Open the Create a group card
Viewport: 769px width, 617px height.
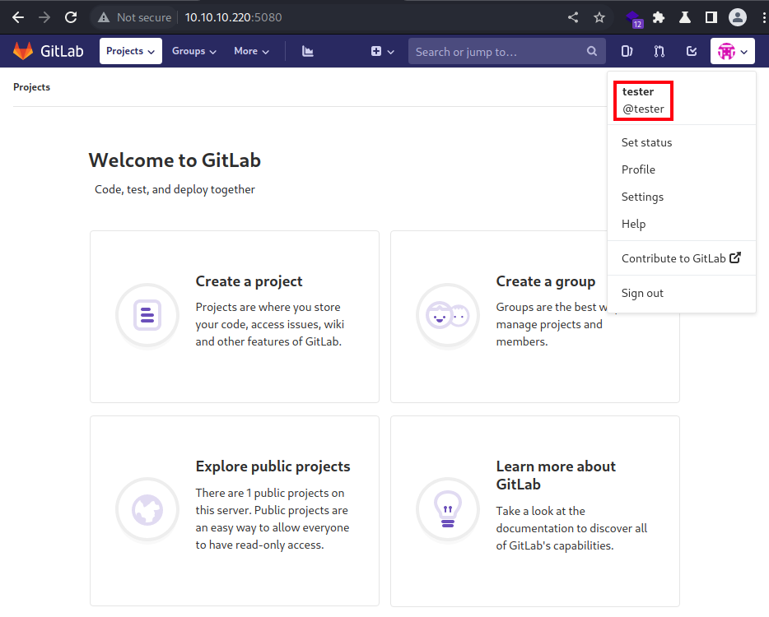[x=534, y=317]
